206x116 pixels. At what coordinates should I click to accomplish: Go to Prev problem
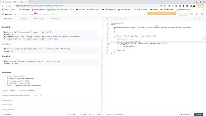pos(84,115)
